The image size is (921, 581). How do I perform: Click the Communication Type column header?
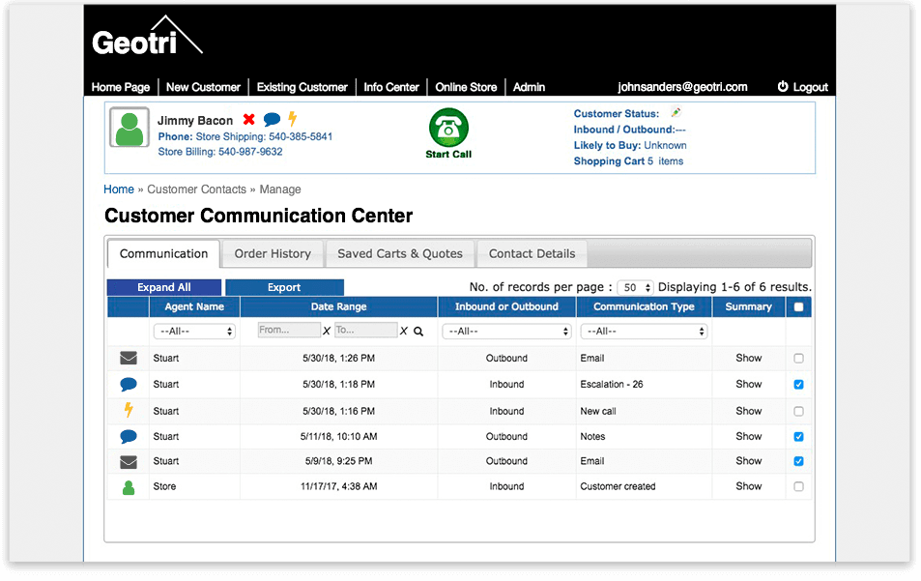[644, 306]
